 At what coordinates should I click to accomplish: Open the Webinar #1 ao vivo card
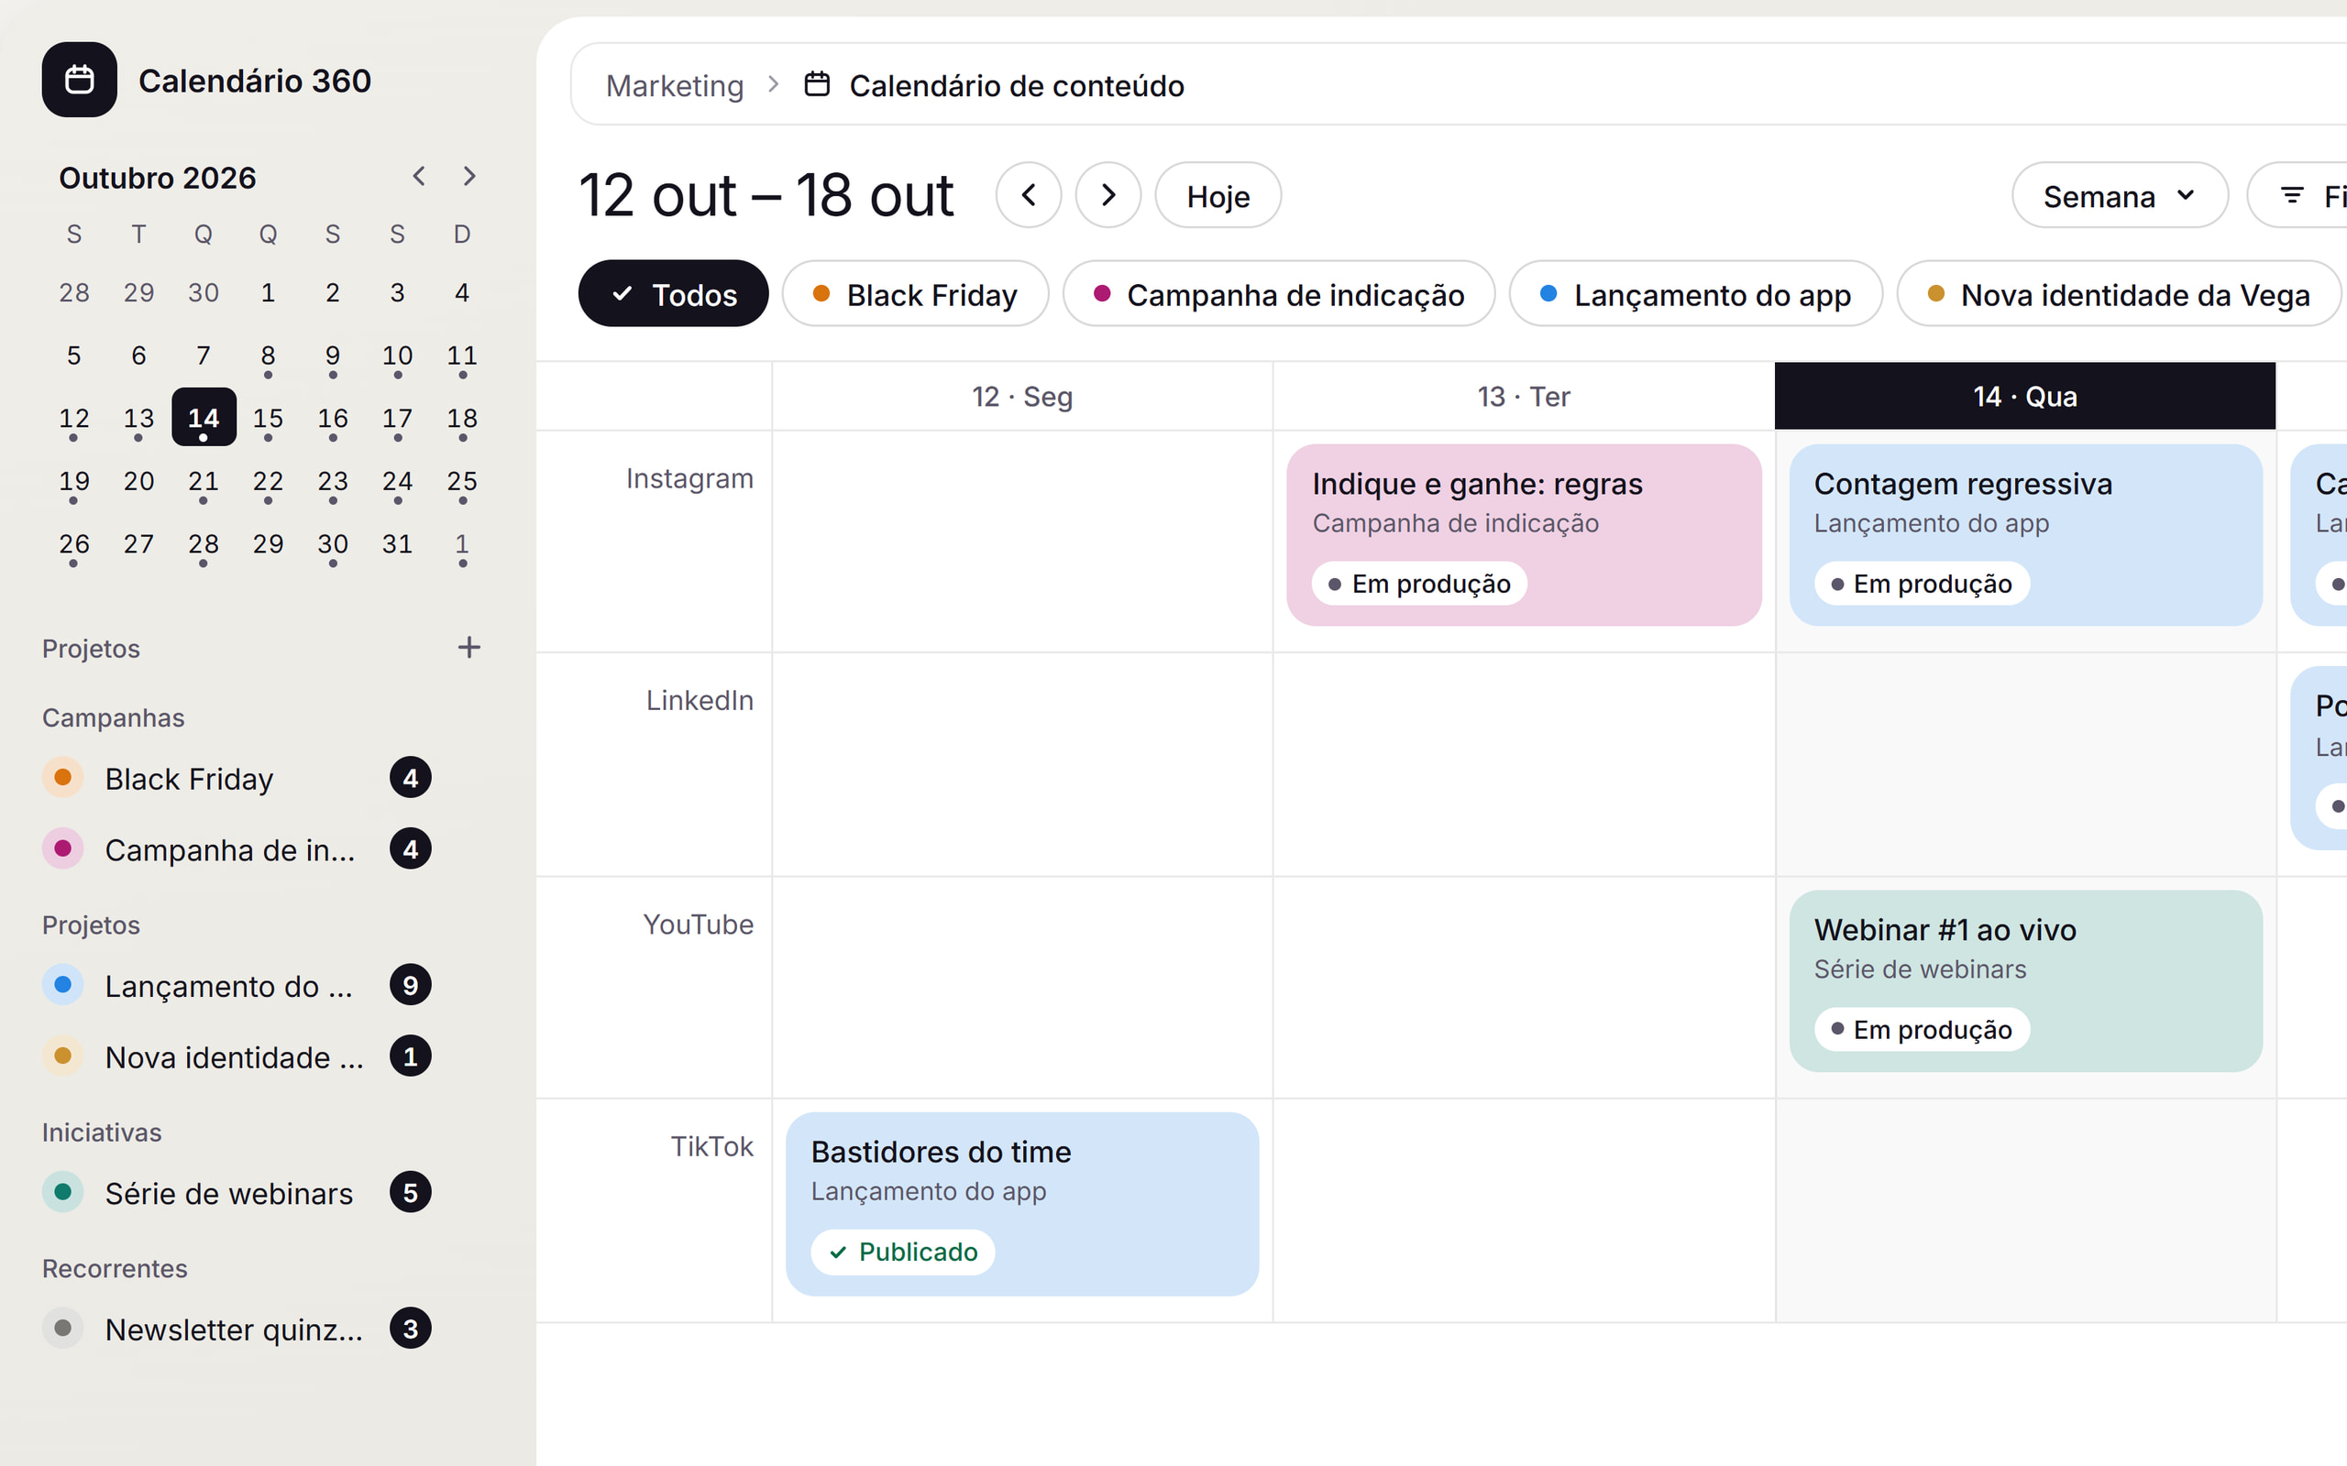tap(2025, 981)
